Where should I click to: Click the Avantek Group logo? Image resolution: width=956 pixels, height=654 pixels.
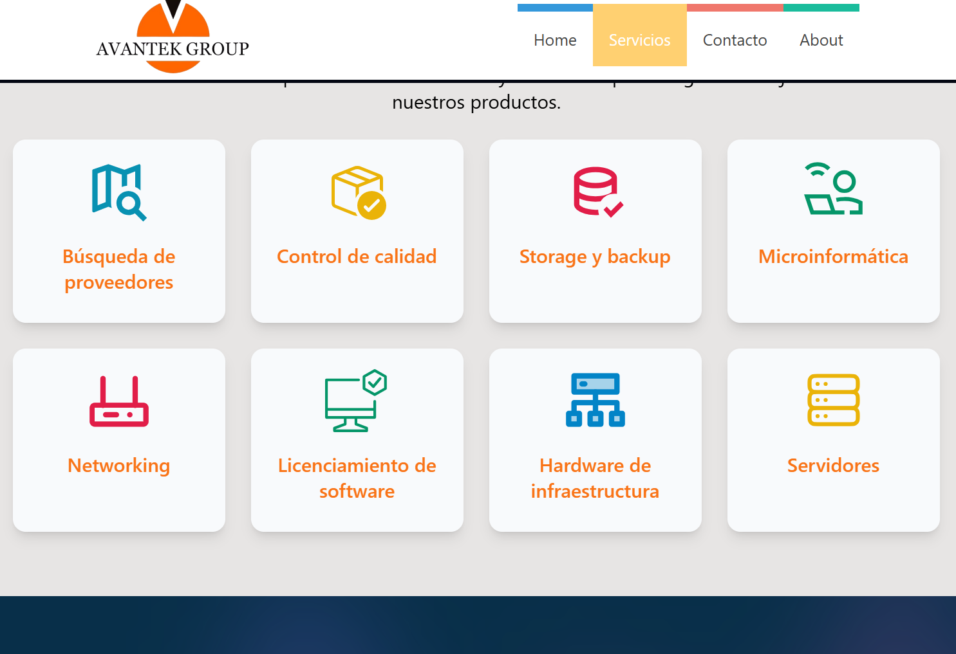(x=173, y=37)
